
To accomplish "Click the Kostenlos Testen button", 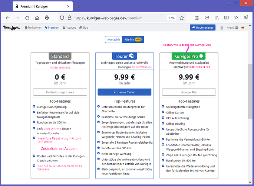I will click(125, 92).
